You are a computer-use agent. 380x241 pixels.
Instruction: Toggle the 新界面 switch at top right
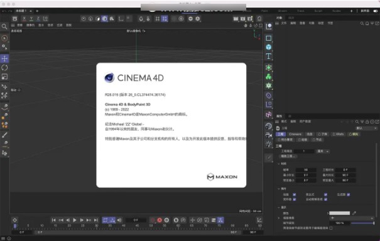[376, 11]
